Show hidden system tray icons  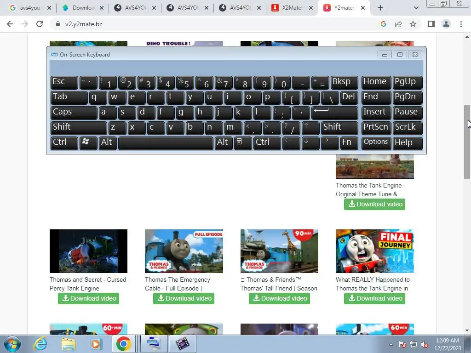391,344
